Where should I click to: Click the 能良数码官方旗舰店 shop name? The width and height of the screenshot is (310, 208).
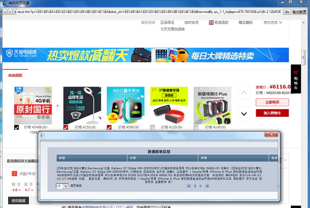[22, 161]
